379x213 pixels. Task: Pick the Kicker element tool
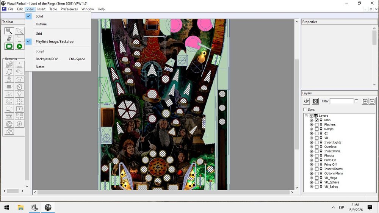click(9, 102)
